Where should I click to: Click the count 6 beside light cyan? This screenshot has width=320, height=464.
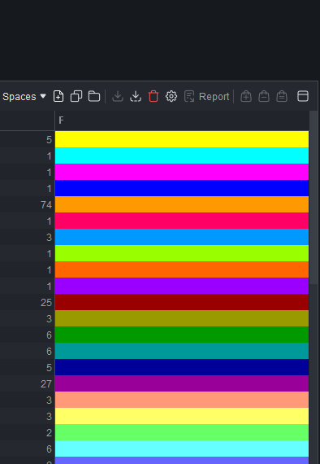[49, 449]
